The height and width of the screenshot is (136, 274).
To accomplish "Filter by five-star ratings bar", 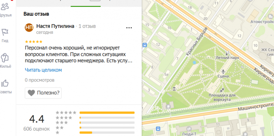I will 107,113.
